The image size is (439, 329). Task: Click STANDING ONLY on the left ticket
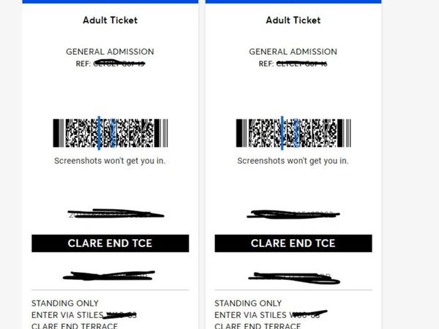point(65,303)
